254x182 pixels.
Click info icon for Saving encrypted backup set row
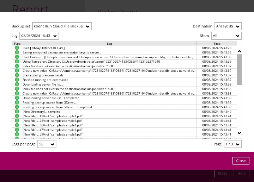click(x=17, y=52)
